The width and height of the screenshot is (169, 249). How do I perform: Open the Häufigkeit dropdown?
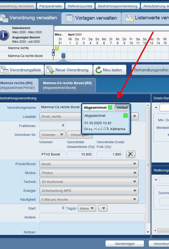[89, 200]
